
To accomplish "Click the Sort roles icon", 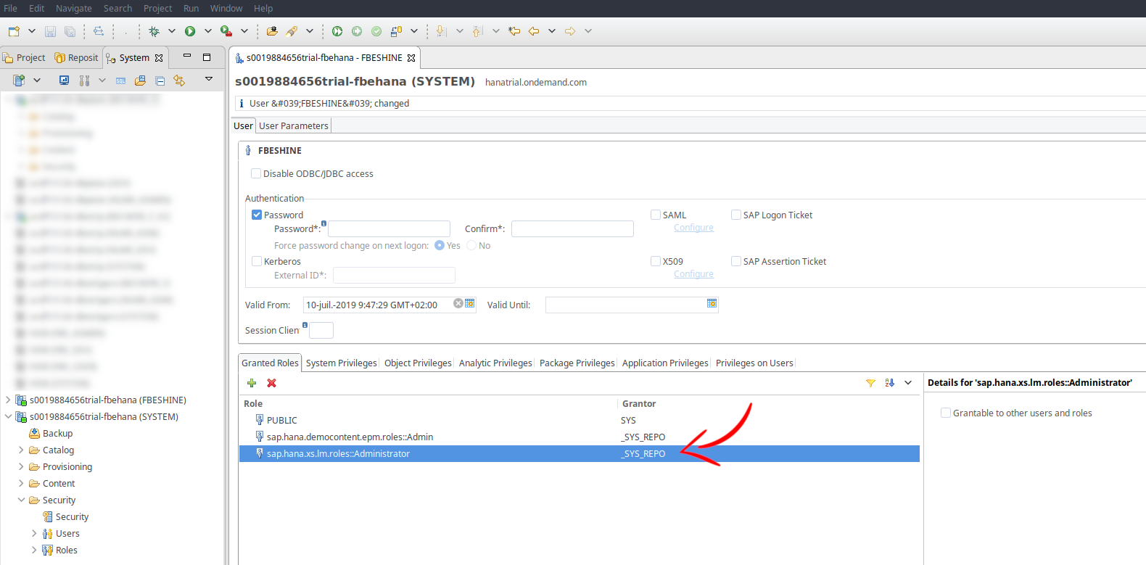I will pos(890,383).
